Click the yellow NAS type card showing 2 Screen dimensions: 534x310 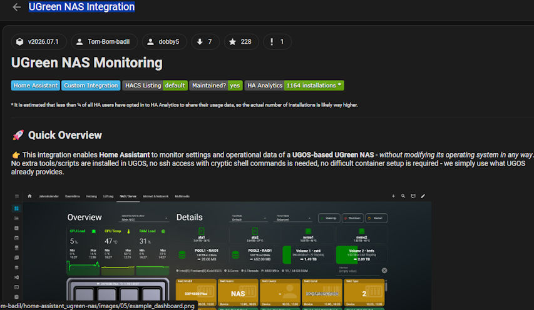click(364, 292)
